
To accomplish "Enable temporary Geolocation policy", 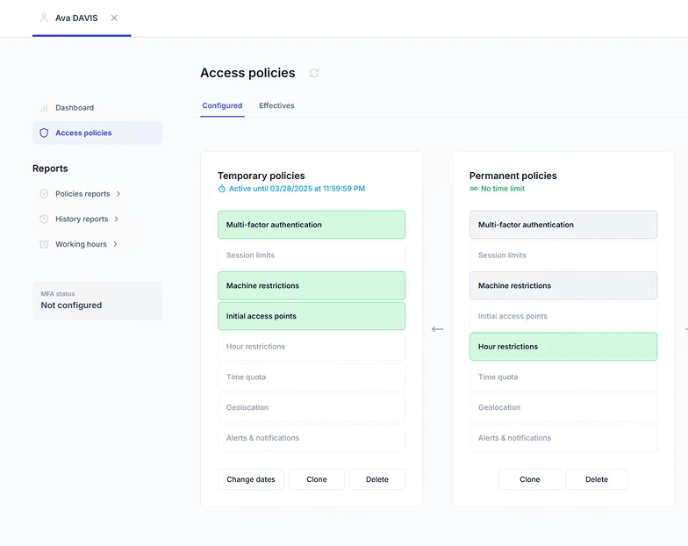I will [312, 407].
